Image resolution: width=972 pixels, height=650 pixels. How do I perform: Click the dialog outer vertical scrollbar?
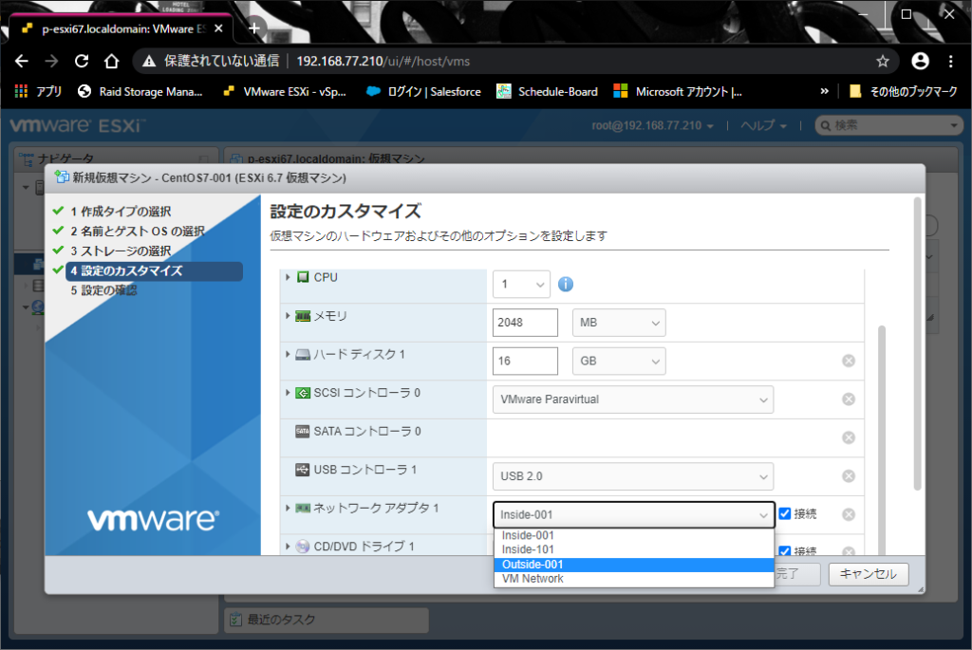coord(918,344)
